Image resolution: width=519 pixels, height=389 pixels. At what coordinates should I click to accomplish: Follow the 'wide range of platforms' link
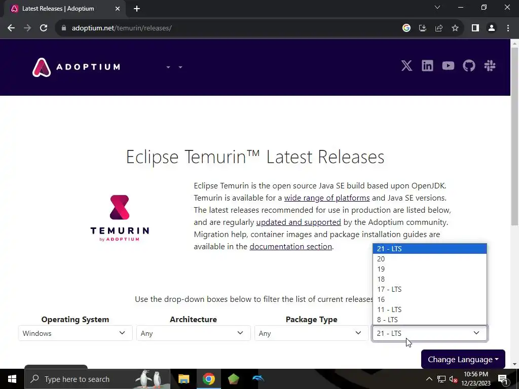pos(327,198)
